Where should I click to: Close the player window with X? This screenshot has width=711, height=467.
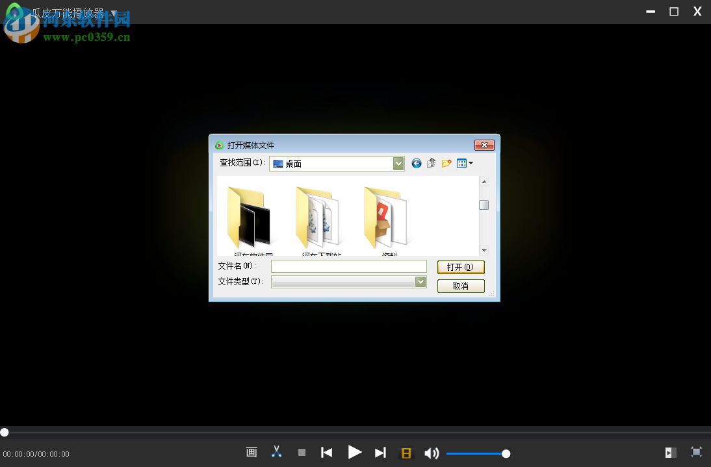697,11
